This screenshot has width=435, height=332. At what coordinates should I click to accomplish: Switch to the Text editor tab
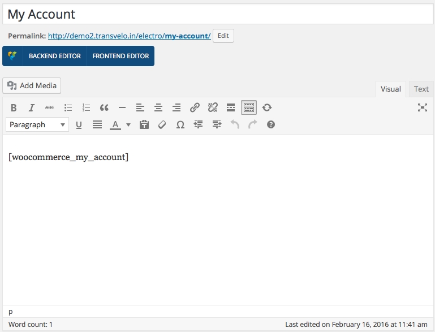pyautogui.click(x=421, y=89)
